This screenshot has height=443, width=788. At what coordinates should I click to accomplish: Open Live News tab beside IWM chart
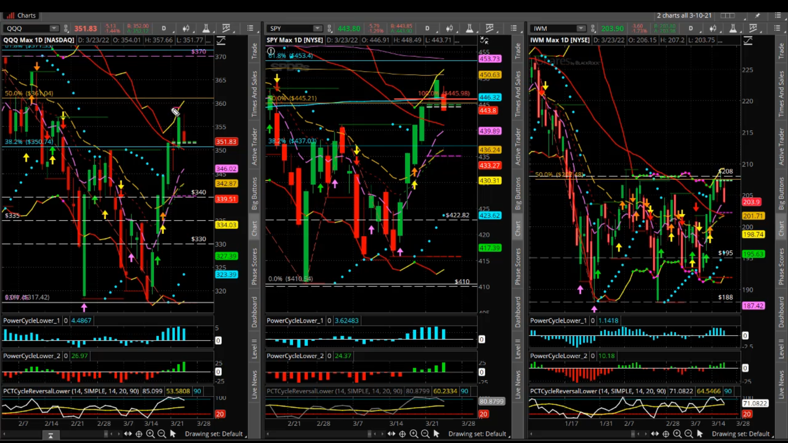[x=781, y=385]
